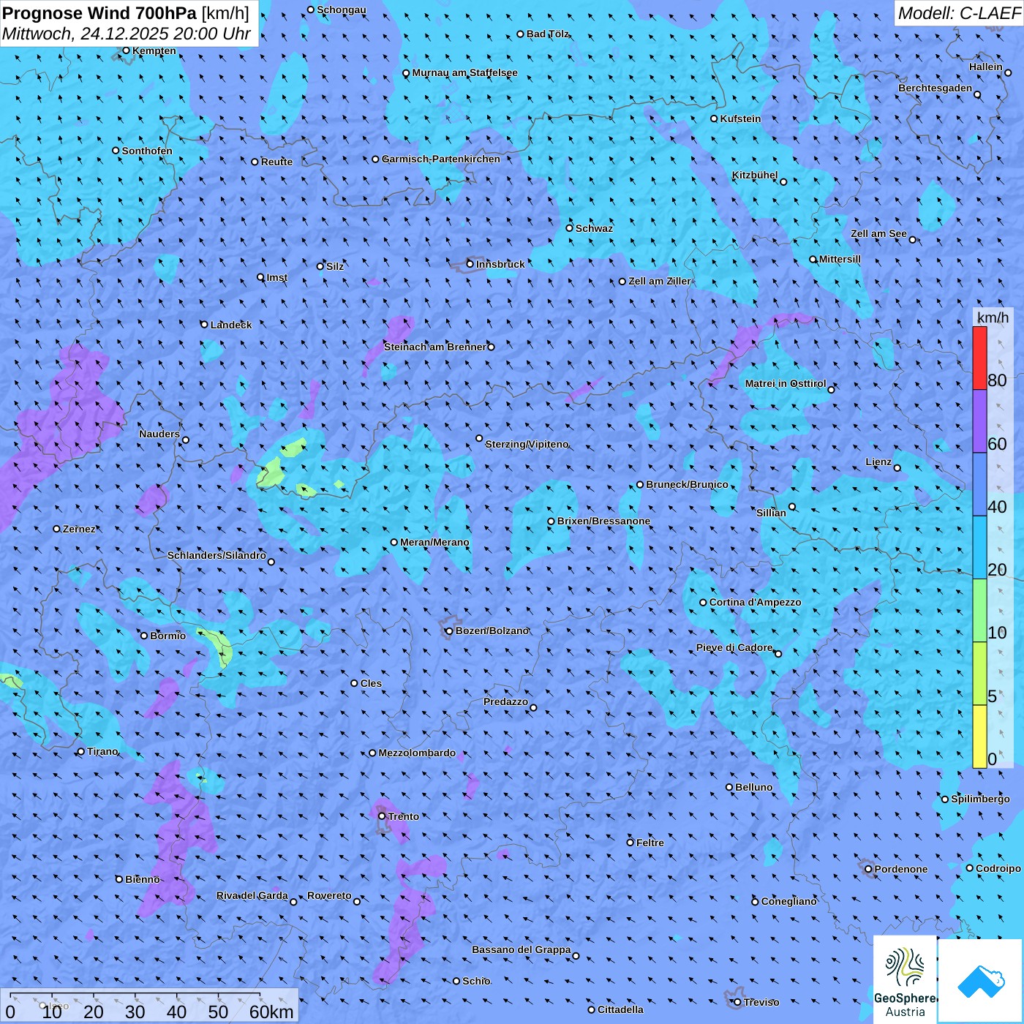Click the Reutte city label
Screen dimensions: 1024x1024
tap(276, 162)
